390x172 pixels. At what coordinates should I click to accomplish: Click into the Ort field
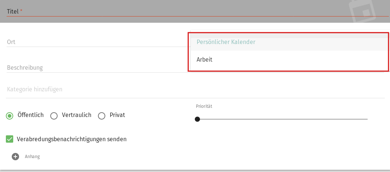tap(95, 42)
